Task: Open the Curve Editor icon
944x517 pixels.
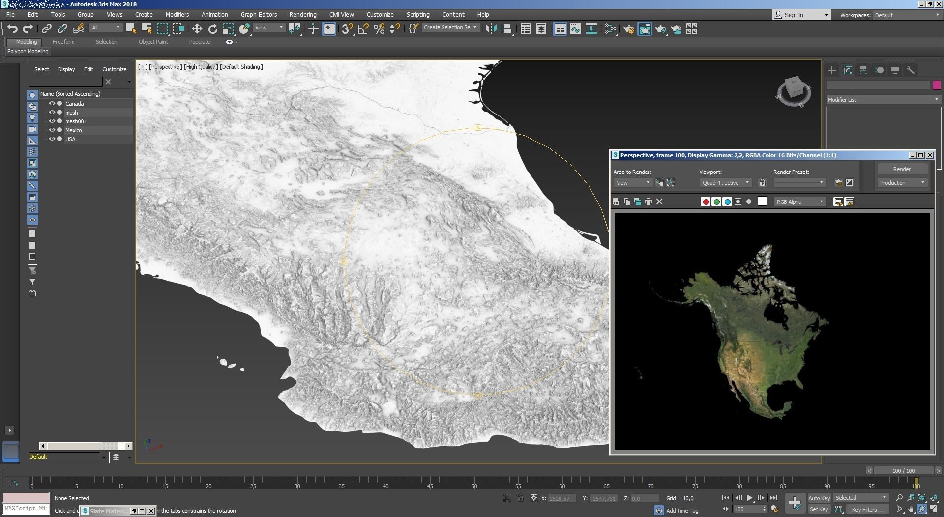Action: coord(576,29)
